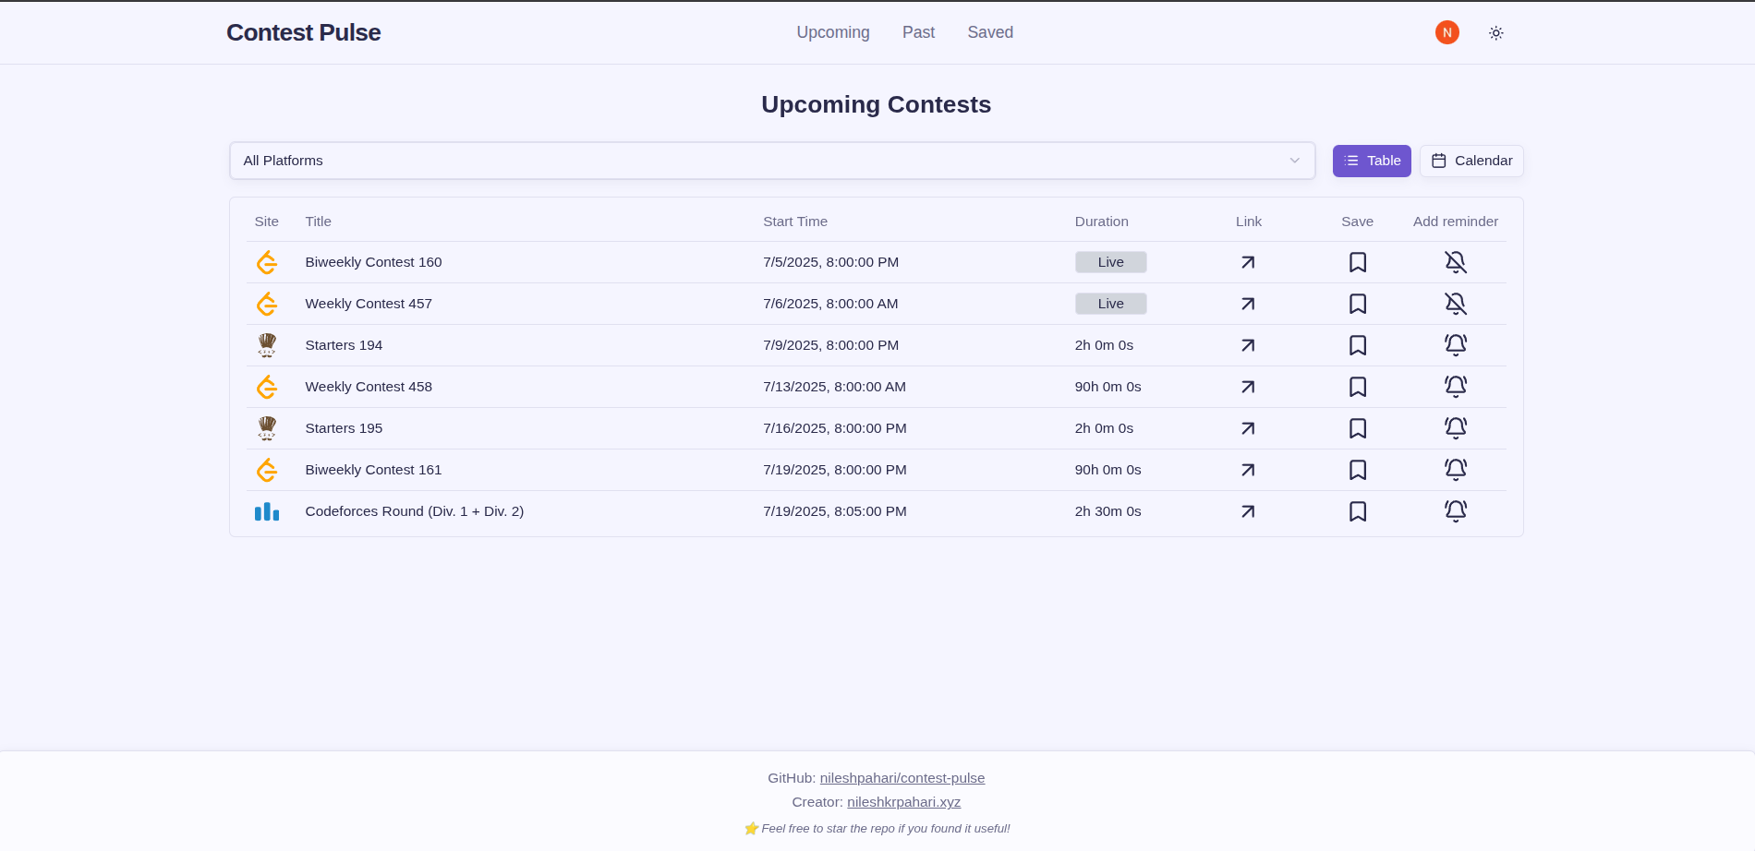Image resolution: width=1755 pixels, height=851 pixels.
Task: Click the Title column header
Action: coord(319,222)
